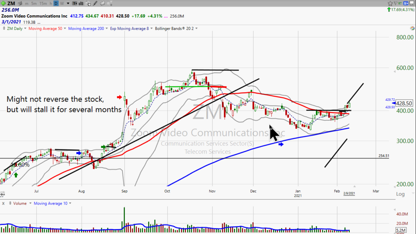Image resolution: width=416 pixels, height=234 pixels.
Task: Click the 119.3B market cap value
Action: click(29, 22)
